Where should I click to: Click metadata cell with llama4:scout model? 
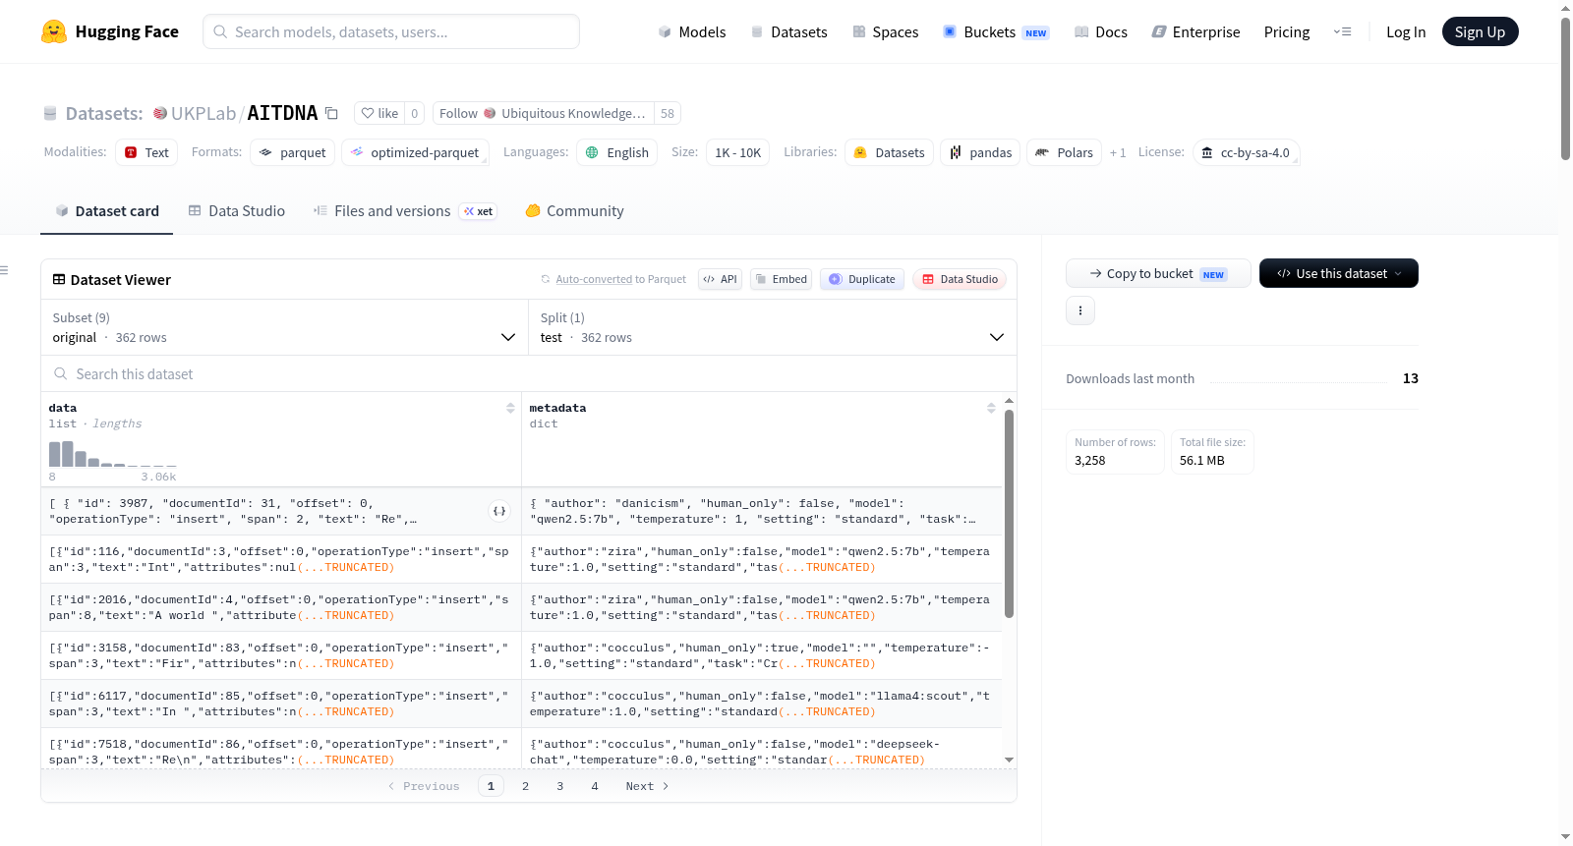point(762,704)
